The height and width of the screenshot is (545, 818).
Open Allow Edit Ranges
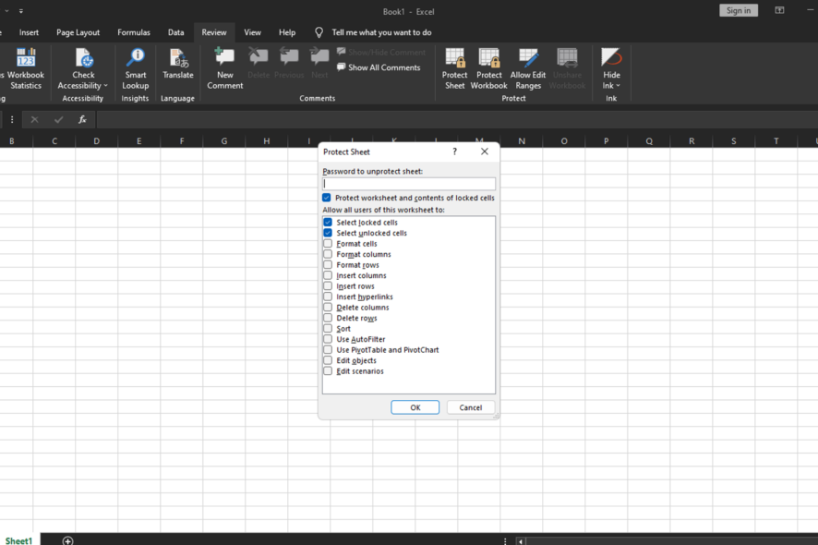tap(528, 69)
